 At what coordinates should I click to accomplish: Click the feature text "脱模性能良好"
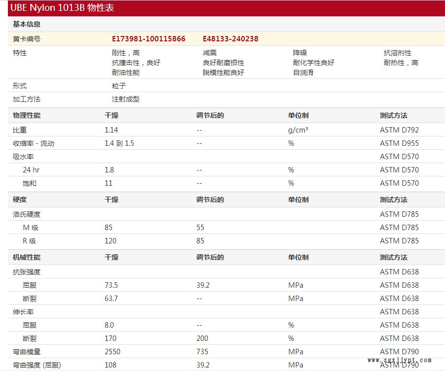(223, 72)
